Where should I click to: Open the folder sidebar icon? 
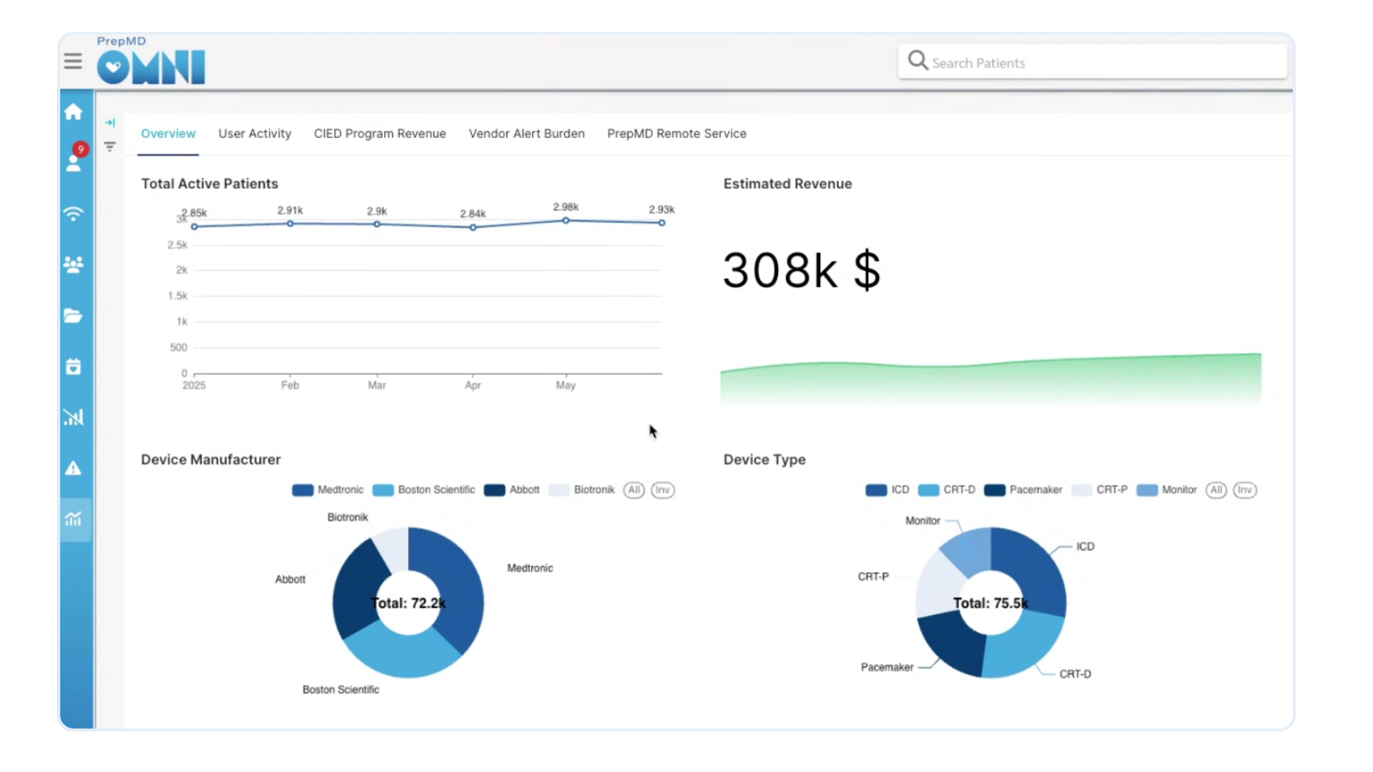pyautogui.click(x=73, y=316)
